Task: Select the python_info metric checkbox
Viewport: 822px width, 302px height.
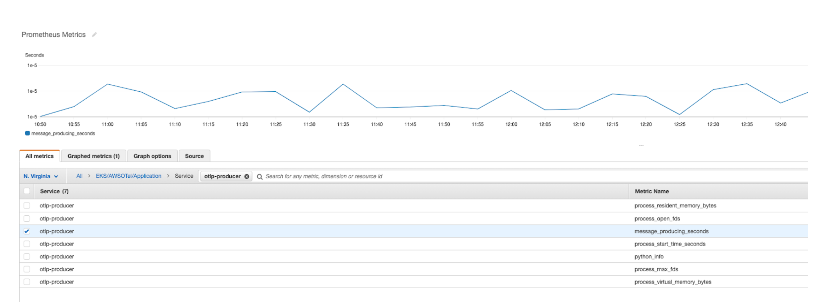Action: [x=27, y=257]
